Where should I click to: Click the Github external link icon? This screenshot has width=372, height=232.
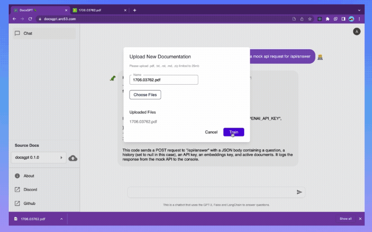pyautogui.click(x=17, y=203)
